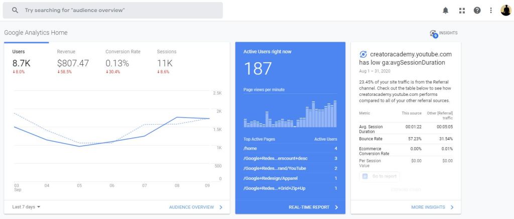Open the notifications bell icon

click(x=446, y=11)
